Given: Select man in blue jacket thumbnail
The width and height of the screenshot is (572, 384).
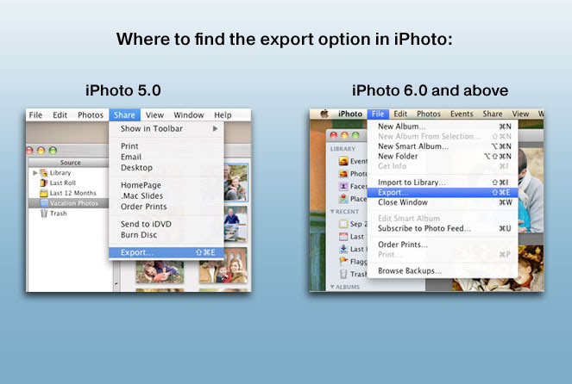Looking at the screenshot, I should click(236, 224).
